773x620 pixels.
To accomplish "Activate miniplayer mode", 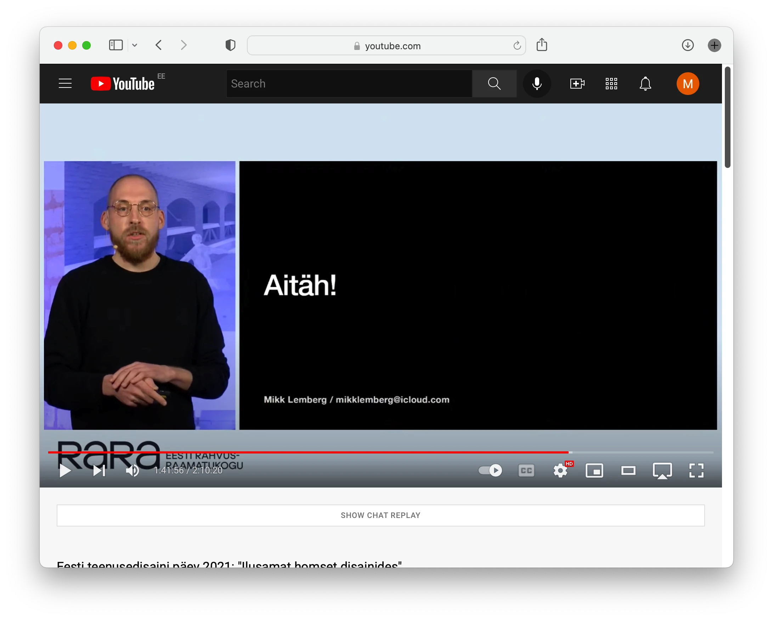I will click(594, 470).
